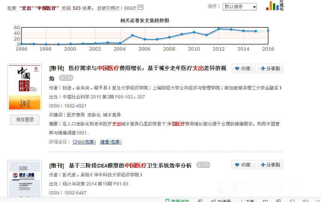Image resolution: width=321 pixels, height=202 pixels.
Task: Click the 2005 data point on trend chart
Action: coord(132,35)
